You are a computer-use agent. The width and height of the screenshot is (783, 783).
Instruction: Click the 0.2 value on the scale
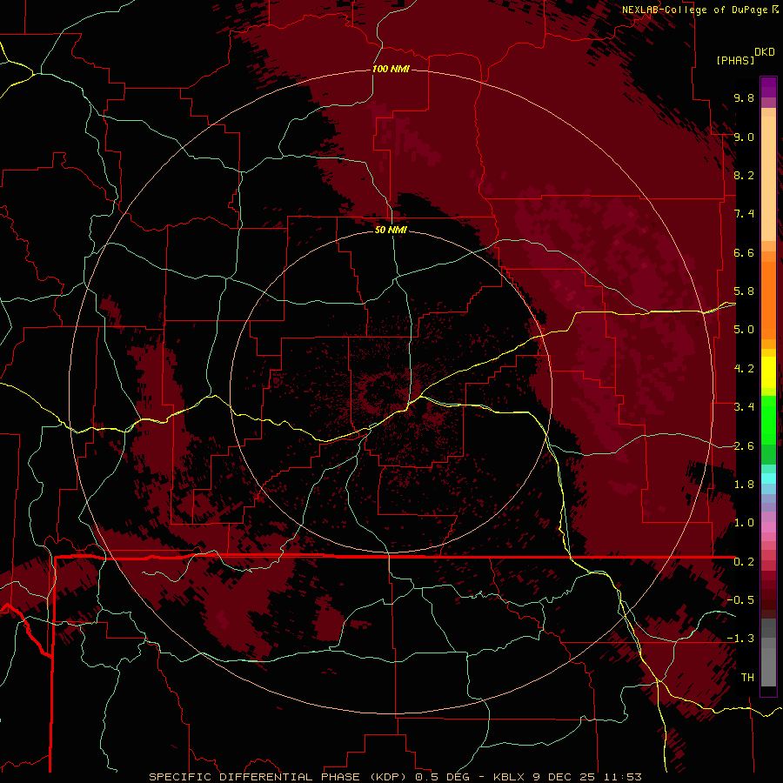[744, 562]
